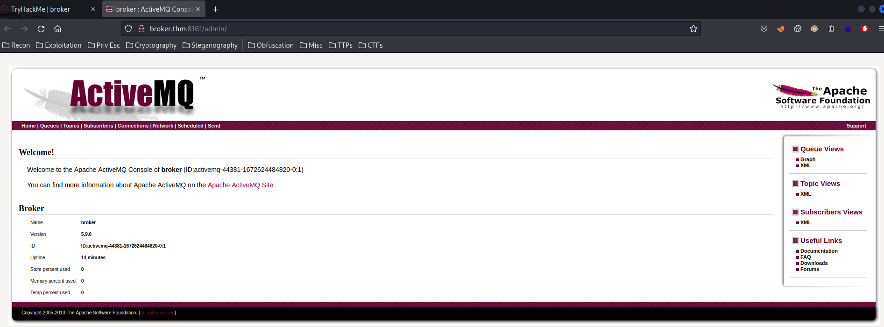
Task: Click the fox extension icon in toolbar
Action: click(x=781, y=29)
